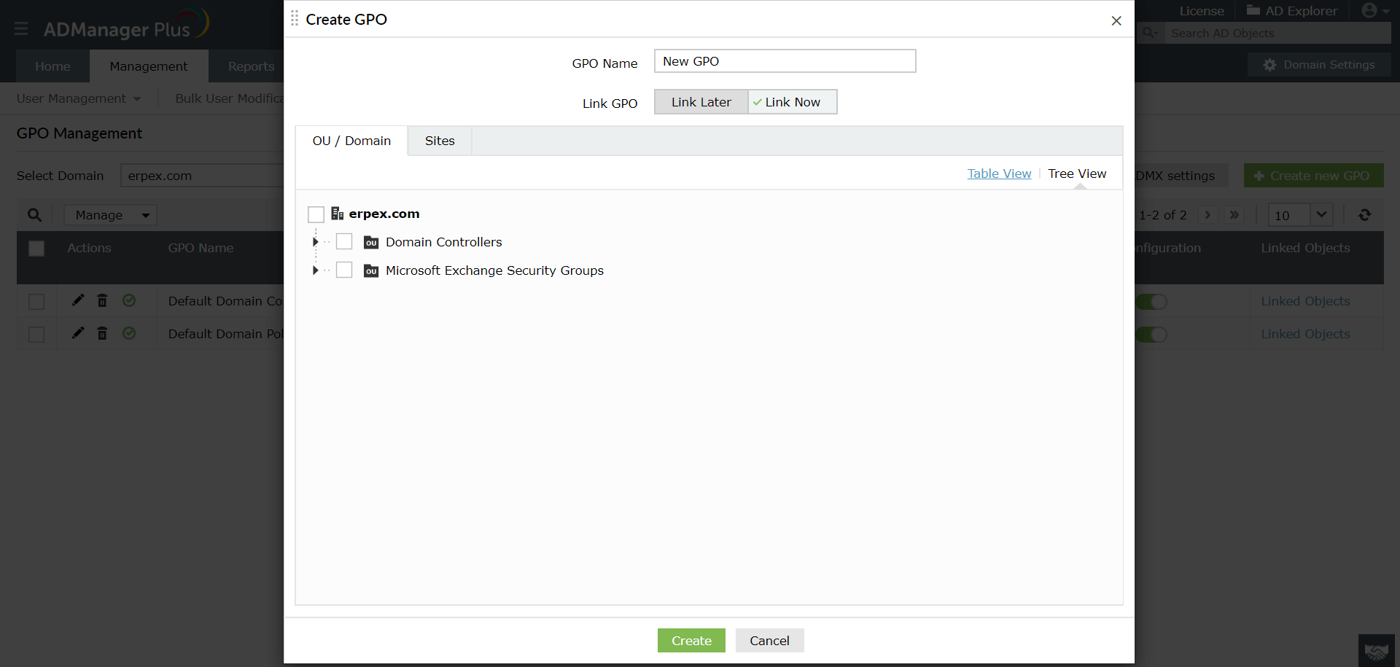The height and width of the screenshot is (667, 1400).
Task: Open the user account avatar icon
Action: [x=1369, y=10]
